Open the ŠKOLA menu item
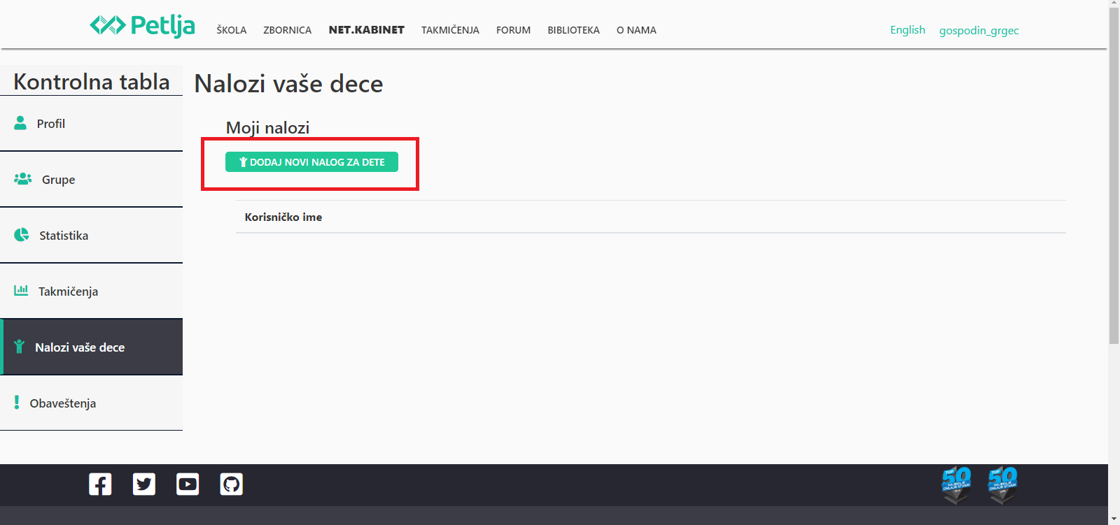 231,30
